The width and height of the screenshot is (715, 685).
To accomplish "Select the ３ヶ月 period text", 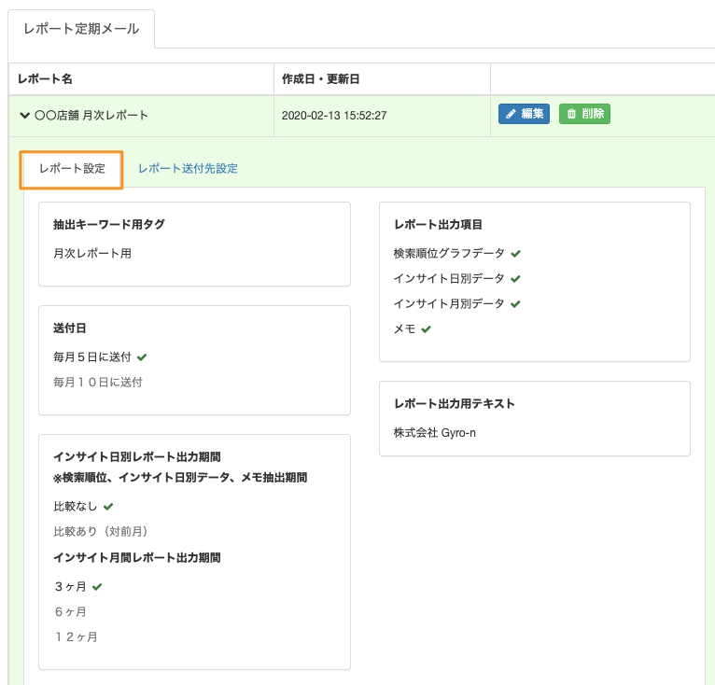I will coord(71,586).
